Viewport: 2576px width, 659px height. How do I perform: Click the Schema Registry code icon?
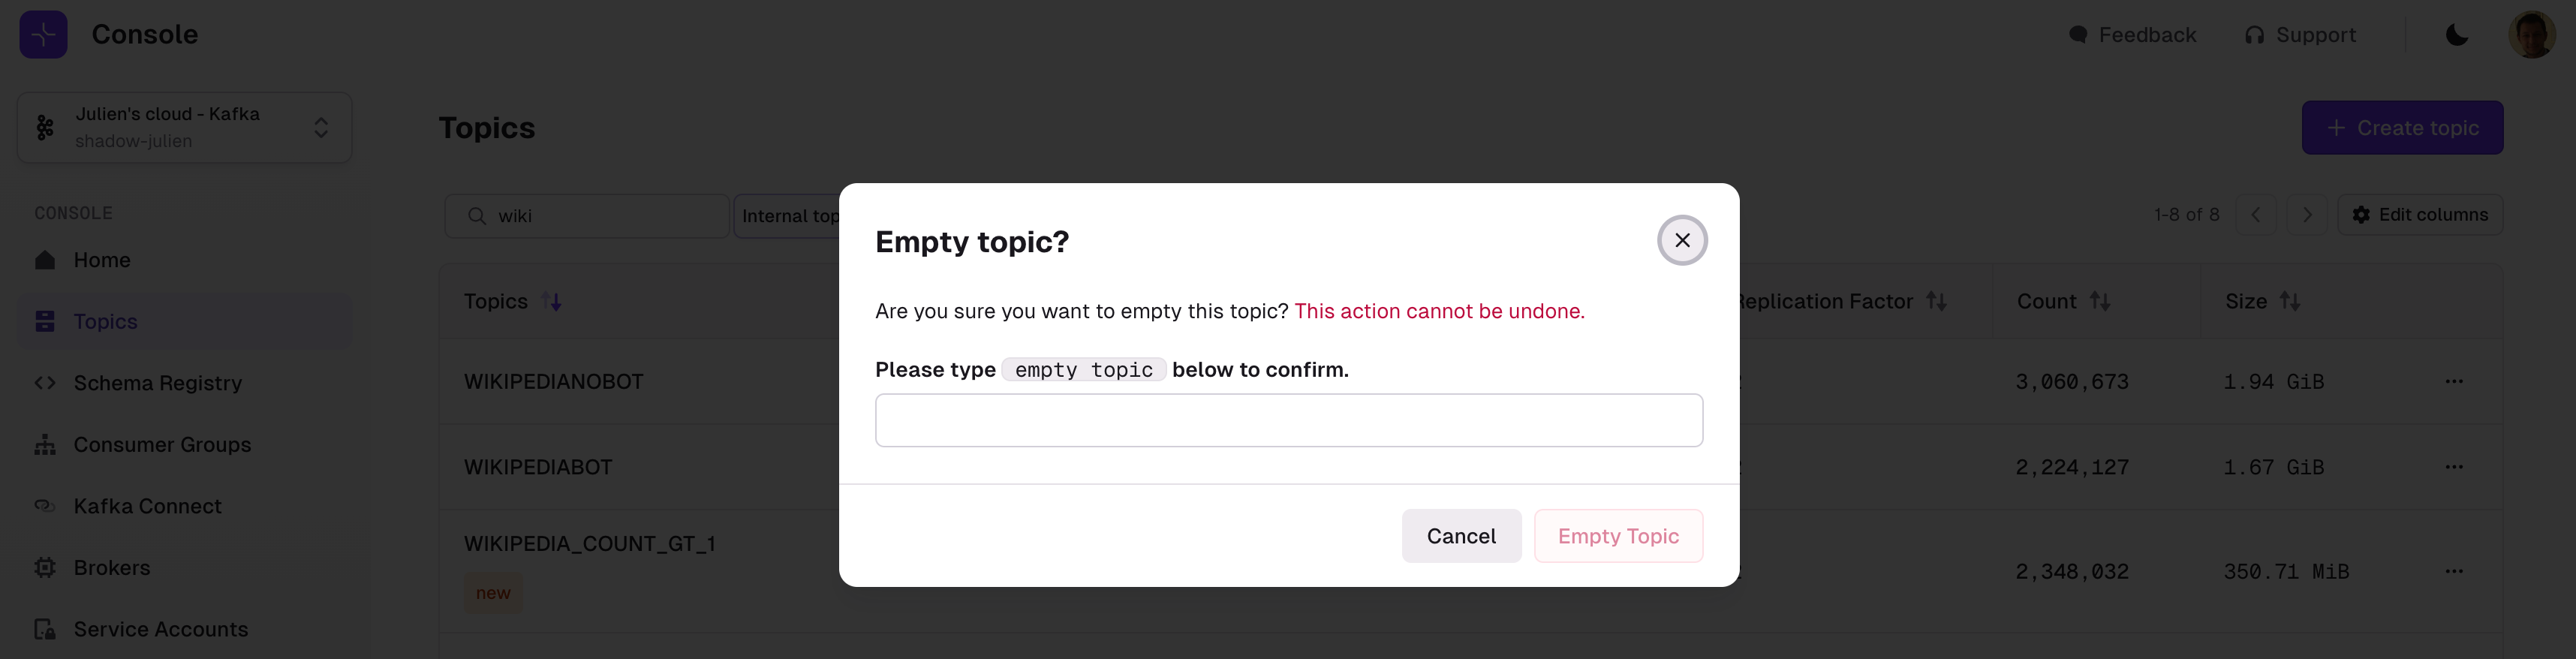[x=45, y=383]
